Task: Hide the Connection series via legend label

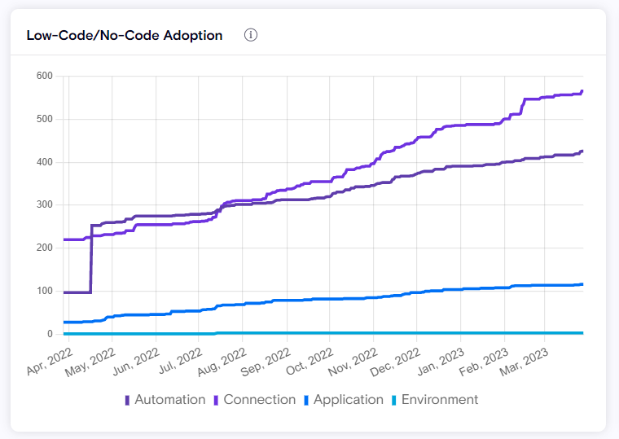Action: pos(259,400)
